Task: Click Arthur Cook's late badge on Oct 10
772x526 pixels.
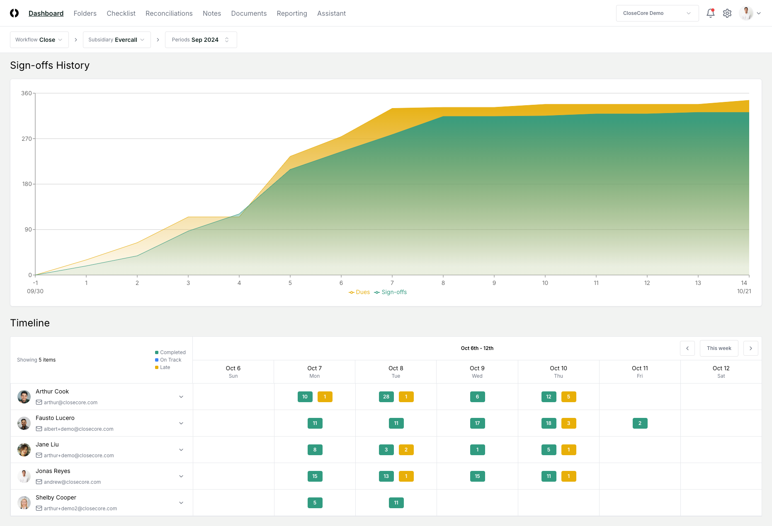Action: [568, 397]
